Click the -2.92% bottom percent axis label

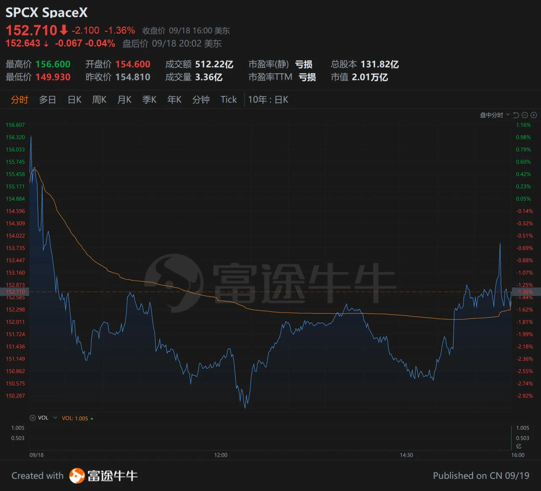pos(525,396)
